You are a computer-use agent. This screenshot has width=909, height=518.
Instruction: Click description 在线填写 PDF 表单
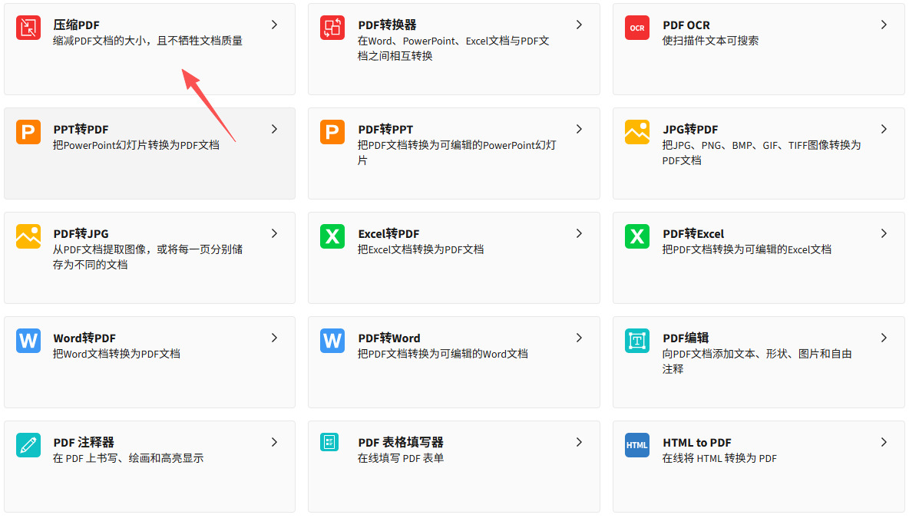click(401, 457)
